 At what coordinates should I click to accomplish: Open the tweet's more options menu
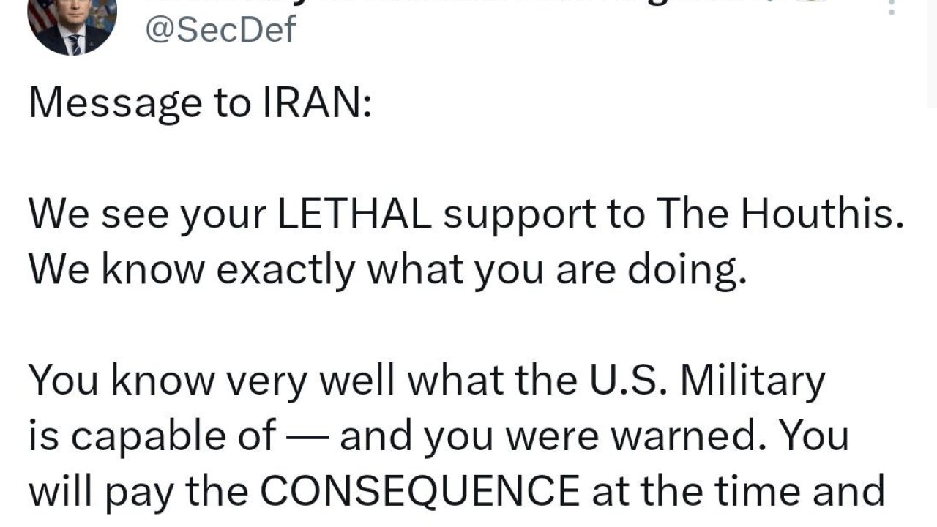(x=891, y=7)
